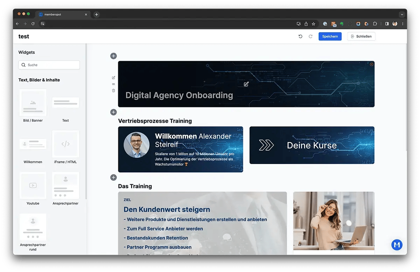Click the Text, Bilder & Inhalte heading
This screenshot has width=420, height=272.
click(39, 80)
